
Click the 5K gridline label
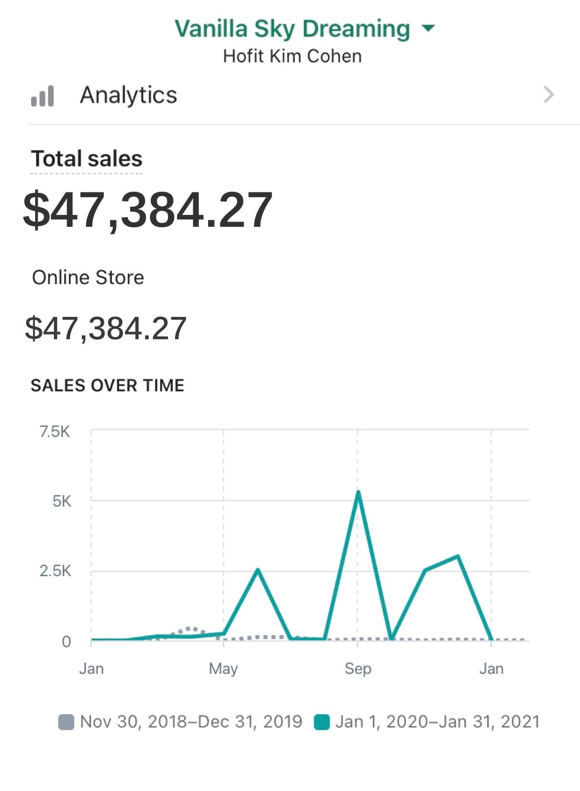pos(62,501)
